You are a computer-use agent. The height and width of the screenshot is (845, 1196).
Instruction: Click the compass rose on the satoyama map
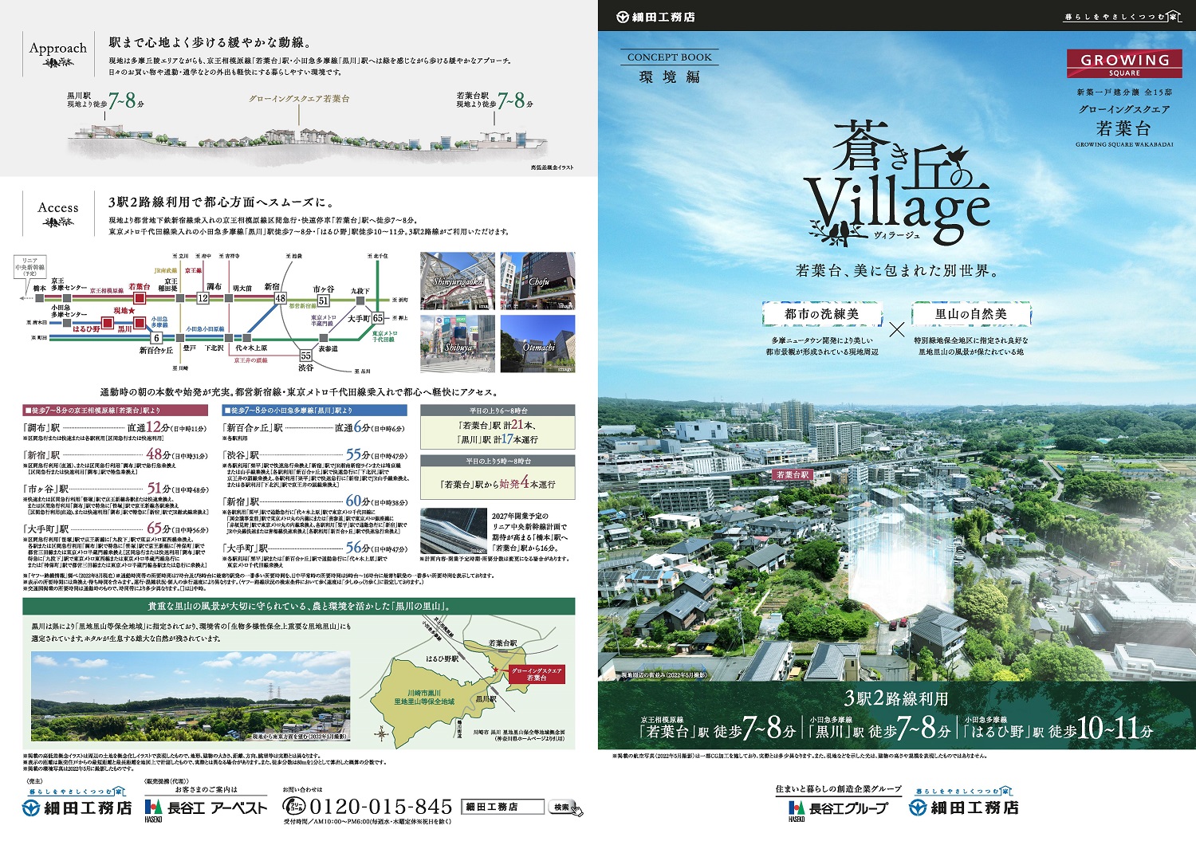tap(384, 733)
